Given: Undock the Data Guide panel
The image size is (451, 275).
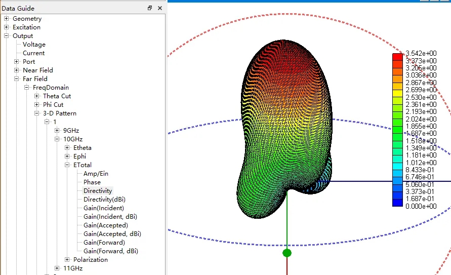Looking at the screenshot, I should [x=149, y=8].
